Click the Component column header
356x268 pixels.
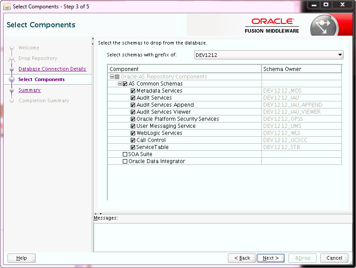(185, 69)
